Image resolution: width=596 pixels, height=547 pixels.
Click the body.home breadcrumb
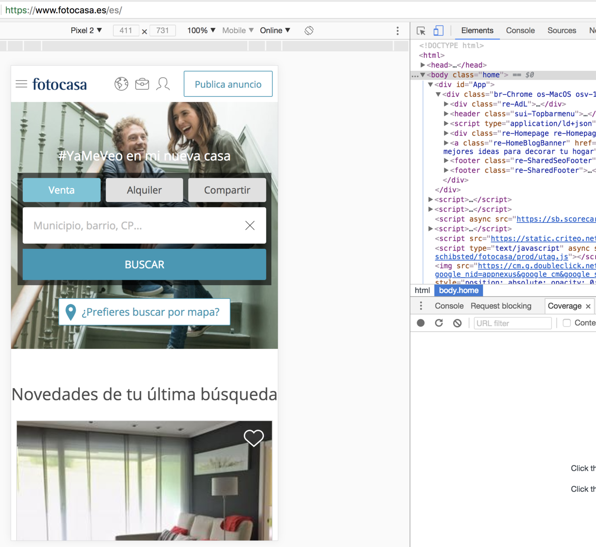coord(459,291)
